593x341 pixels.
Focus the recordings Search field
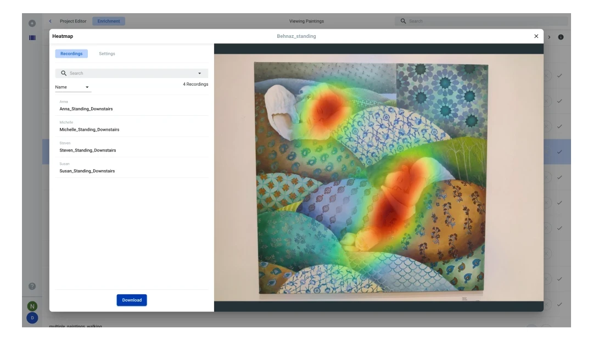[132, 74]
